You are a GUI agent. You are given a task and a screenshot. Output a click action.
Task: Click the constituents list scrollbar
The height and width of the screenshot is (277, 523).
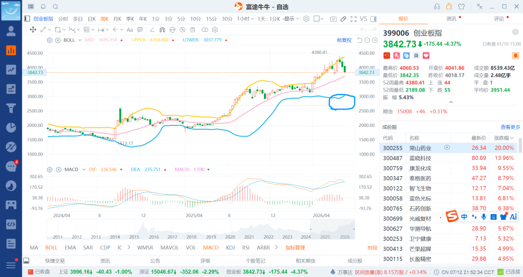[x=520, y=145]
